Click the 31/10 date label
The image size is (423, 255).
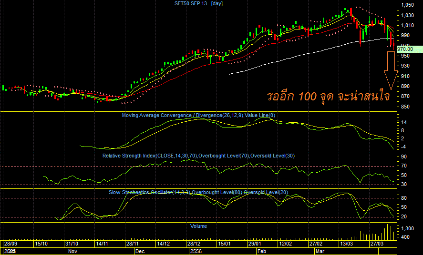click(x=72, y=244)
